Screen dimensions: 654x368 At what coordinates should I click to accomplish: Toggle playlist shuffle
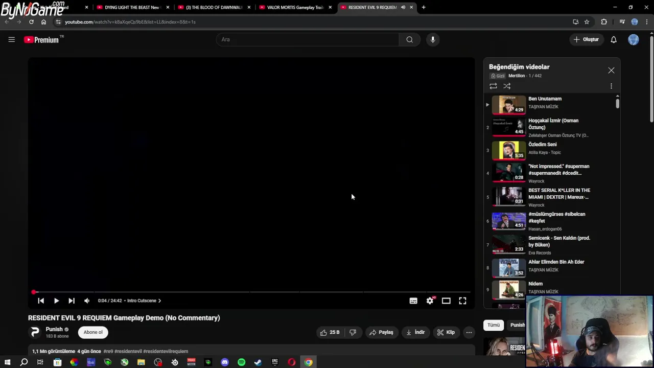[x=507, y=86]
